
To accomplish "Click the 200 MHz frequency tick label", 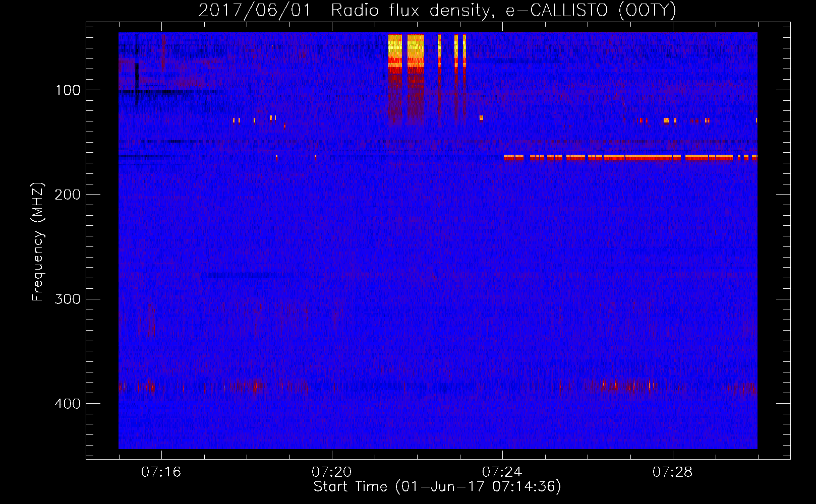I will pos(68,195).
